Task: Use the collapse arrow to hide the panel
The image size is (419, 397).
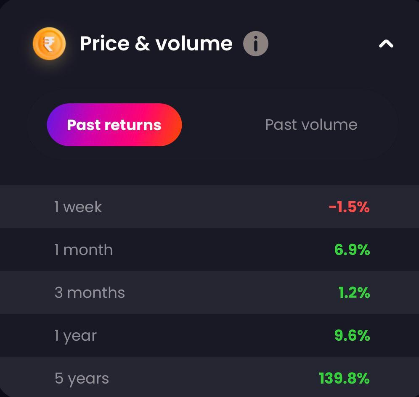Action: (x=385, y=43)
